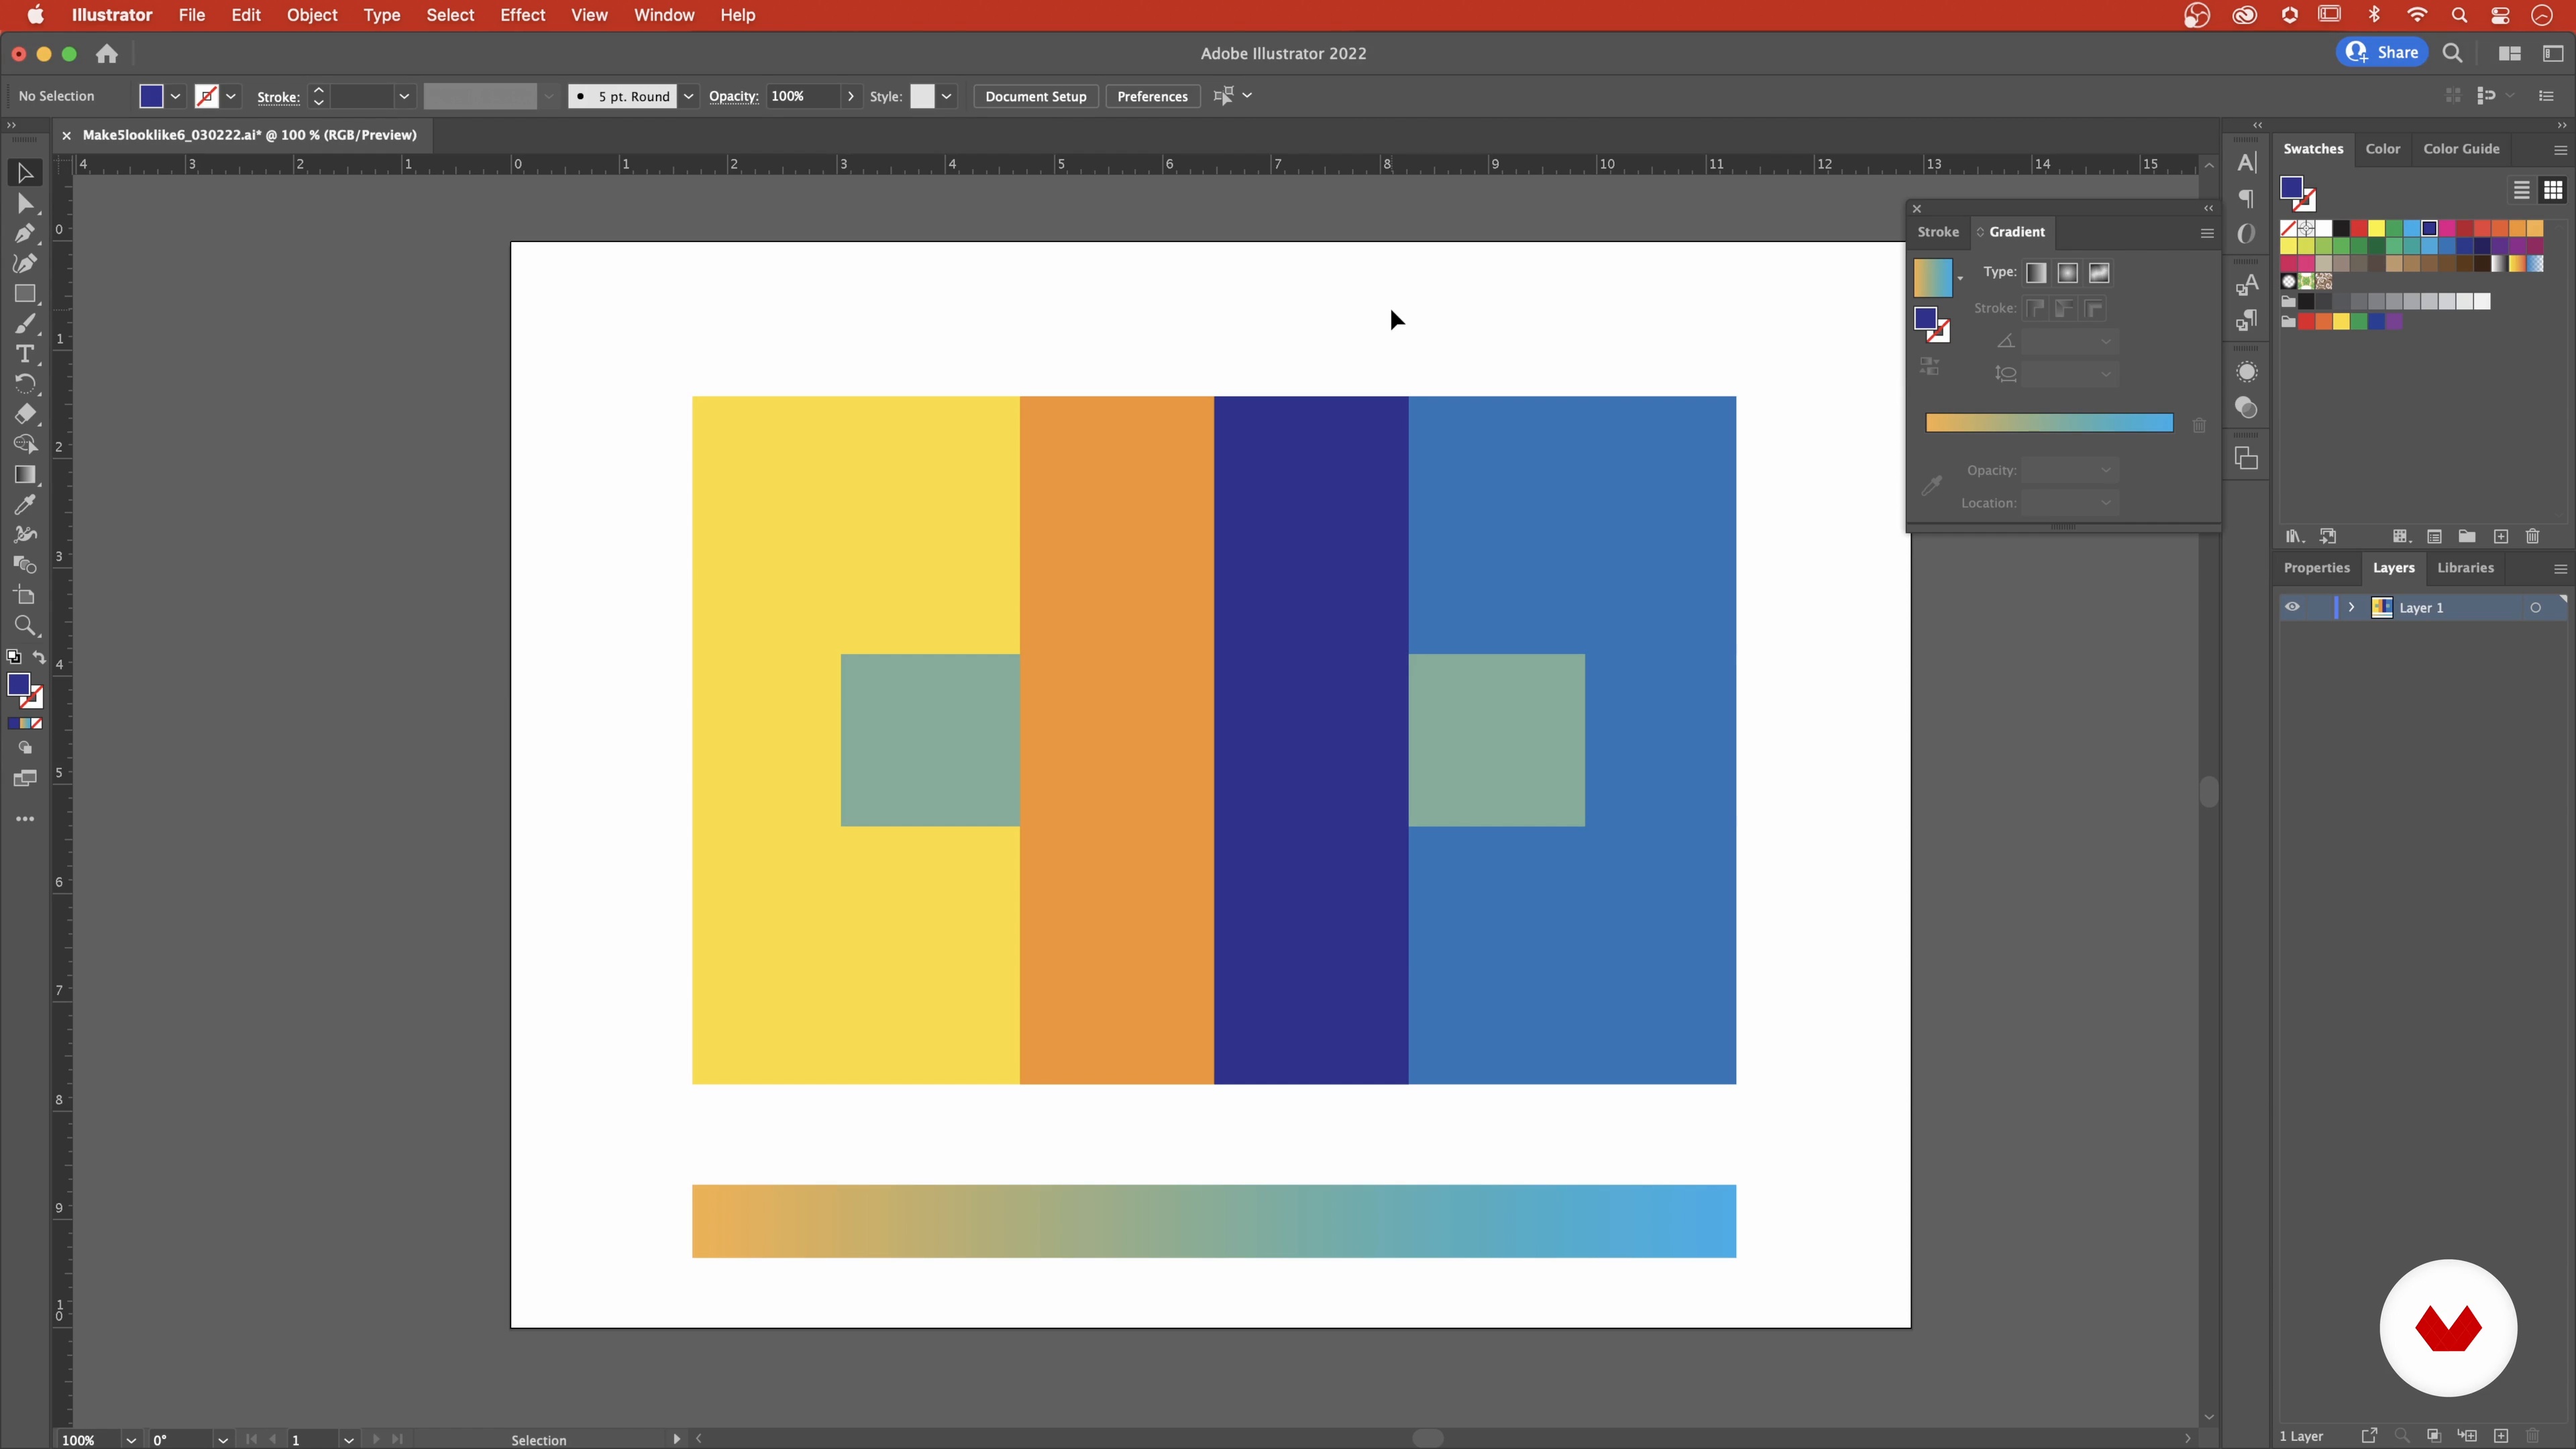Select the Type tool
This screenshot has height=1449, width=2576.
point(25,354)
